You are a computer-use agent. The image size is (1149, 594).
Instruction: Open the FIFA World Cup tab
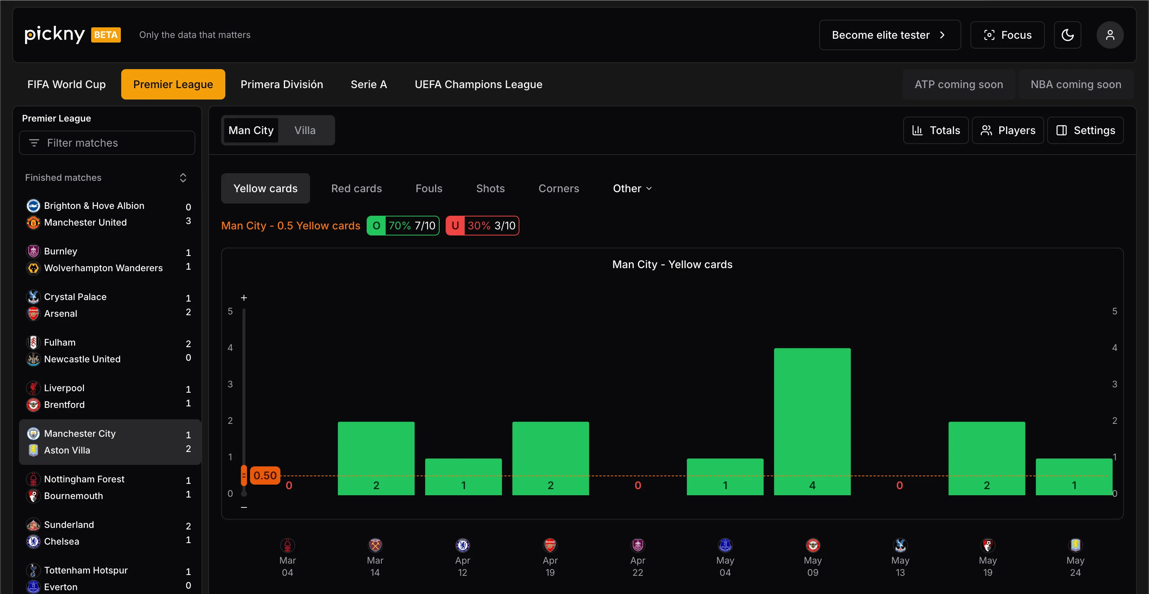[66, 84]
